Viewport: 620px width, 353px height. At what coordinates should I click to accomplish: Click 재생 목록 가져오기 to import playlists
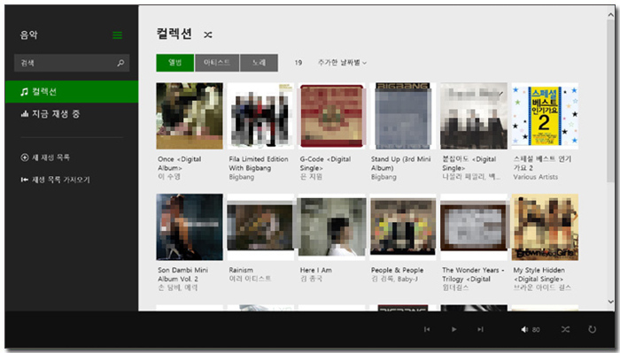coord(55,180)
